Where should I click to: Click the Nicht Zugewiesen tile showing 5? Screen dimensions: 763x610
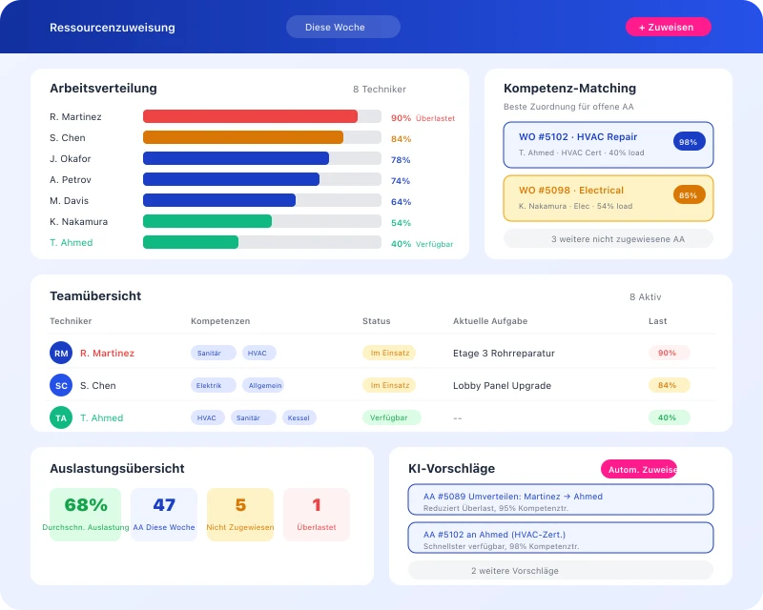pyautogui.click(x=240, y=514)
